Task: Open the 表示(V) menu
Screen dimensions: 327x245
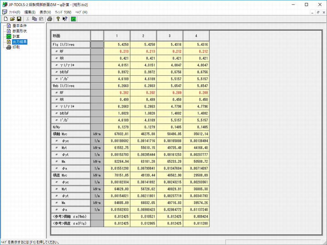Action: pos(45,12)
